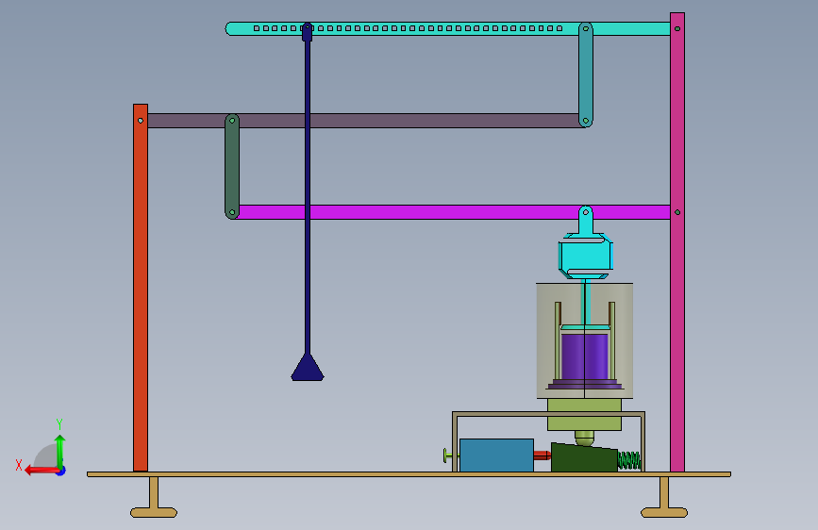Click the blue Z axis dot of the triad
This screenshot has height=530, width=818.
(61, 471)
